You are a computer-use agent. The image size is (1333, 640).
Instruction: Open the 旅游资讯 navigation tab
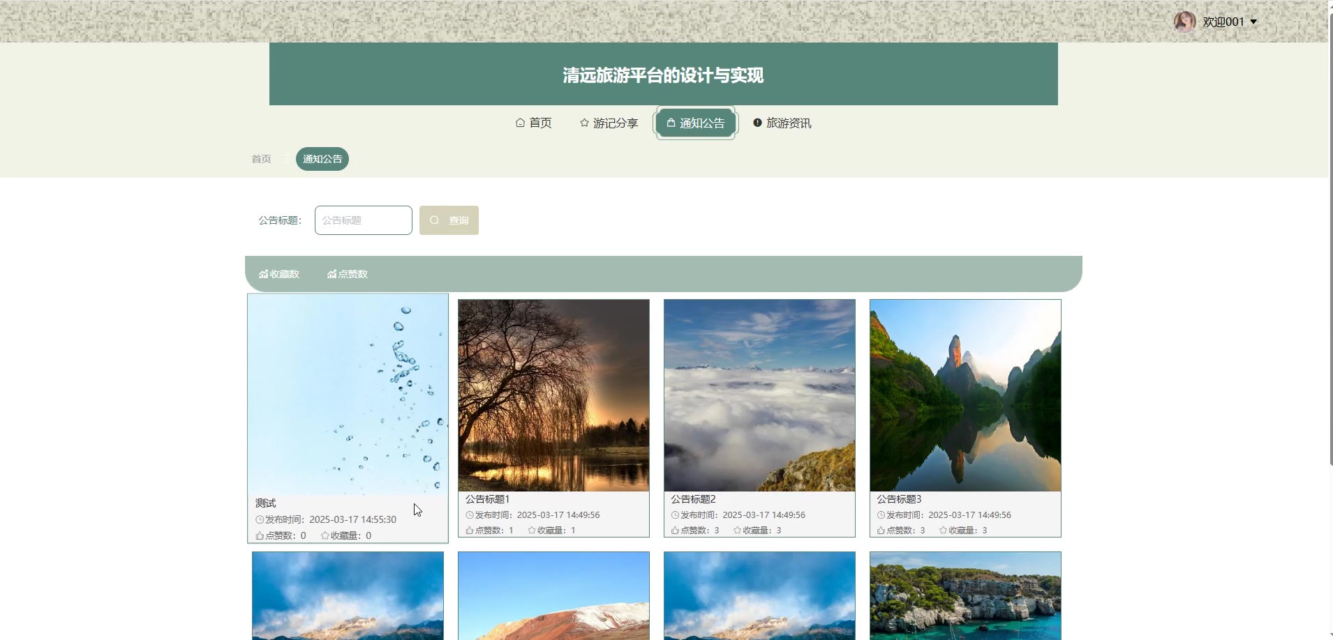pyautogui.click(x=782, y=123)
